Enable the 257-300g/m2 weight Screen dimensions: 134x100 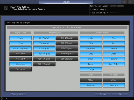pos(67,48)
